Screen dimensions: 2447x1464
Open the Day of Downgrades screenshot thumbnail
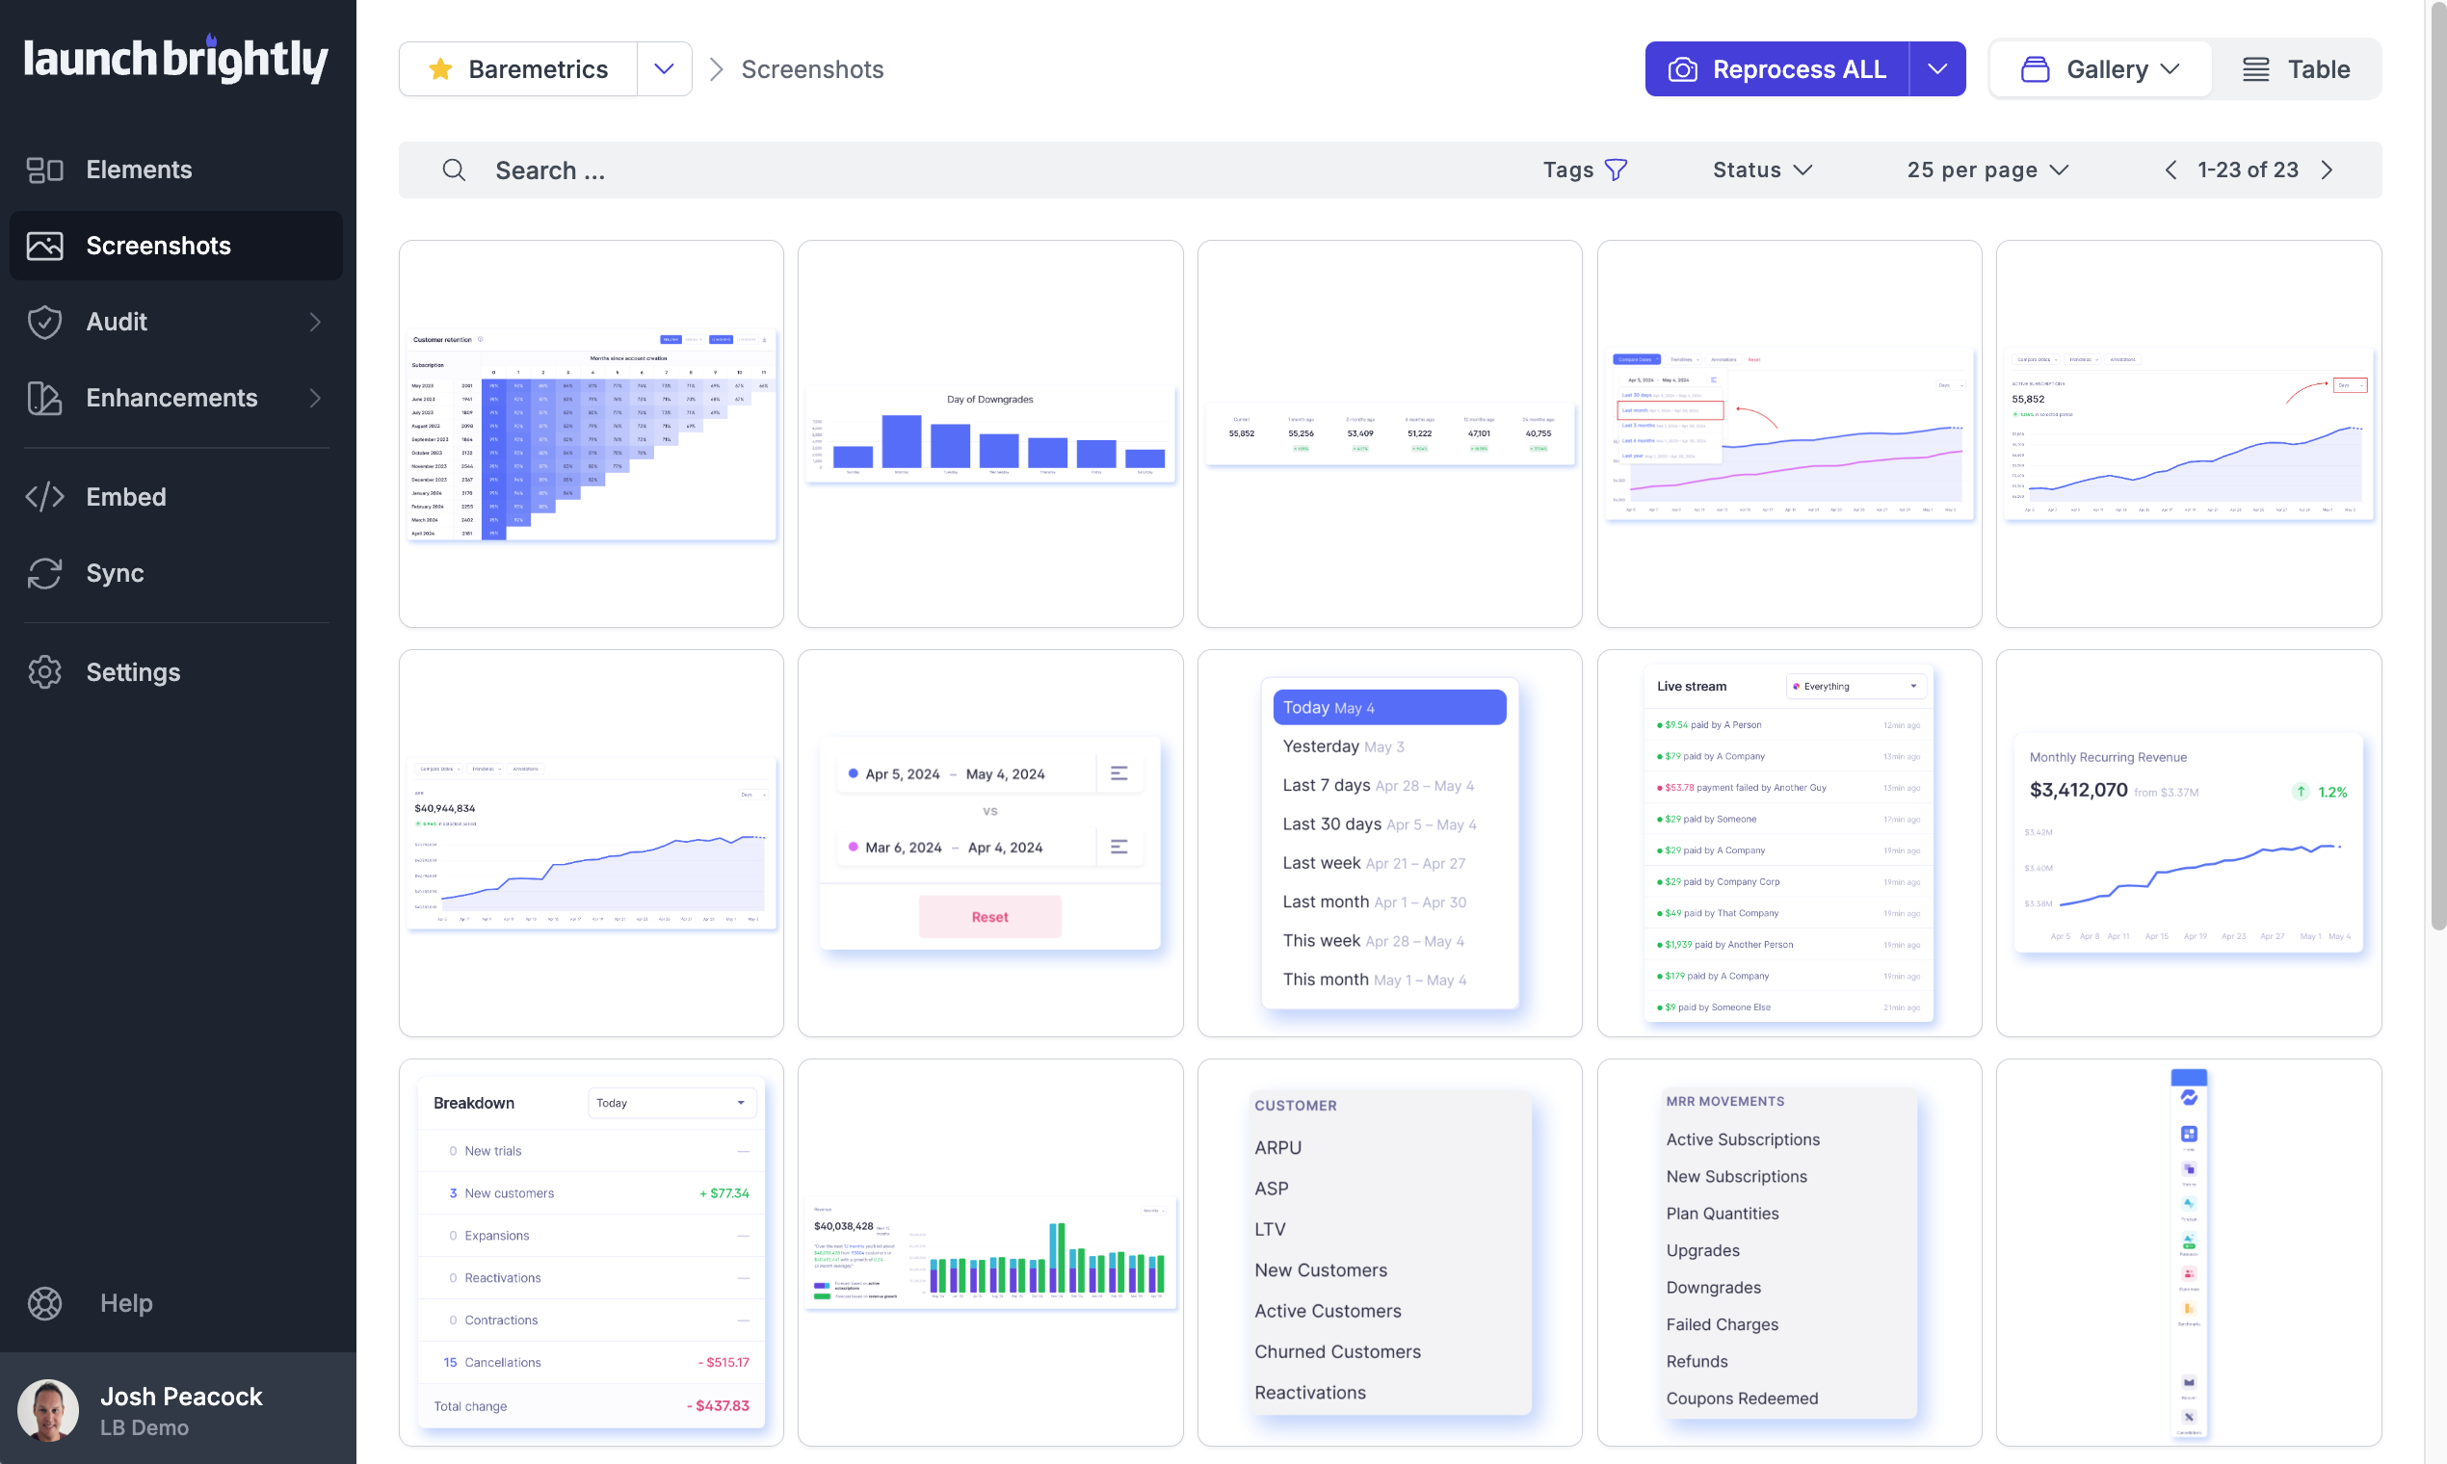[x=989, y=434]
